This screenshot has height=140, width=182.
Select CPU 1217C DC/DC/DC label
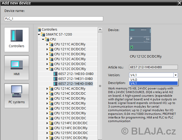70,118
